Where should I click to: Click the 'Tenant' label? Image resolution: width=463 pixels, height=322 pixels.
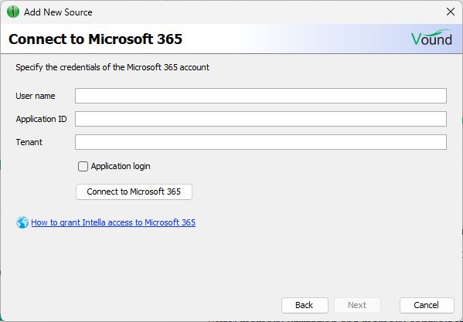pos(29,142)
